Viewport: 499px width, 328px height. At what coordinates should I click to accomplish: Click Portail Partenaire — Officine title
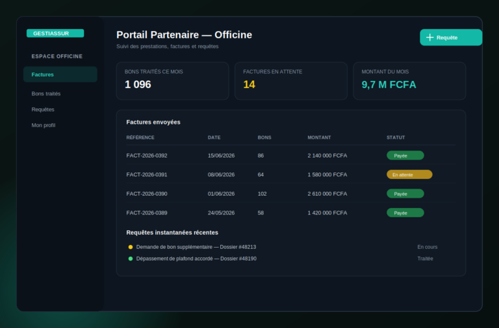[184, 35]
